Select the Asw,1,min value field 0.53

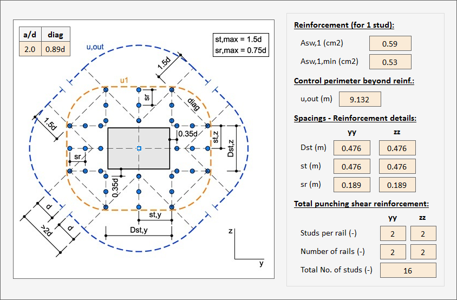pyautogui.click(x=390, y=62)
